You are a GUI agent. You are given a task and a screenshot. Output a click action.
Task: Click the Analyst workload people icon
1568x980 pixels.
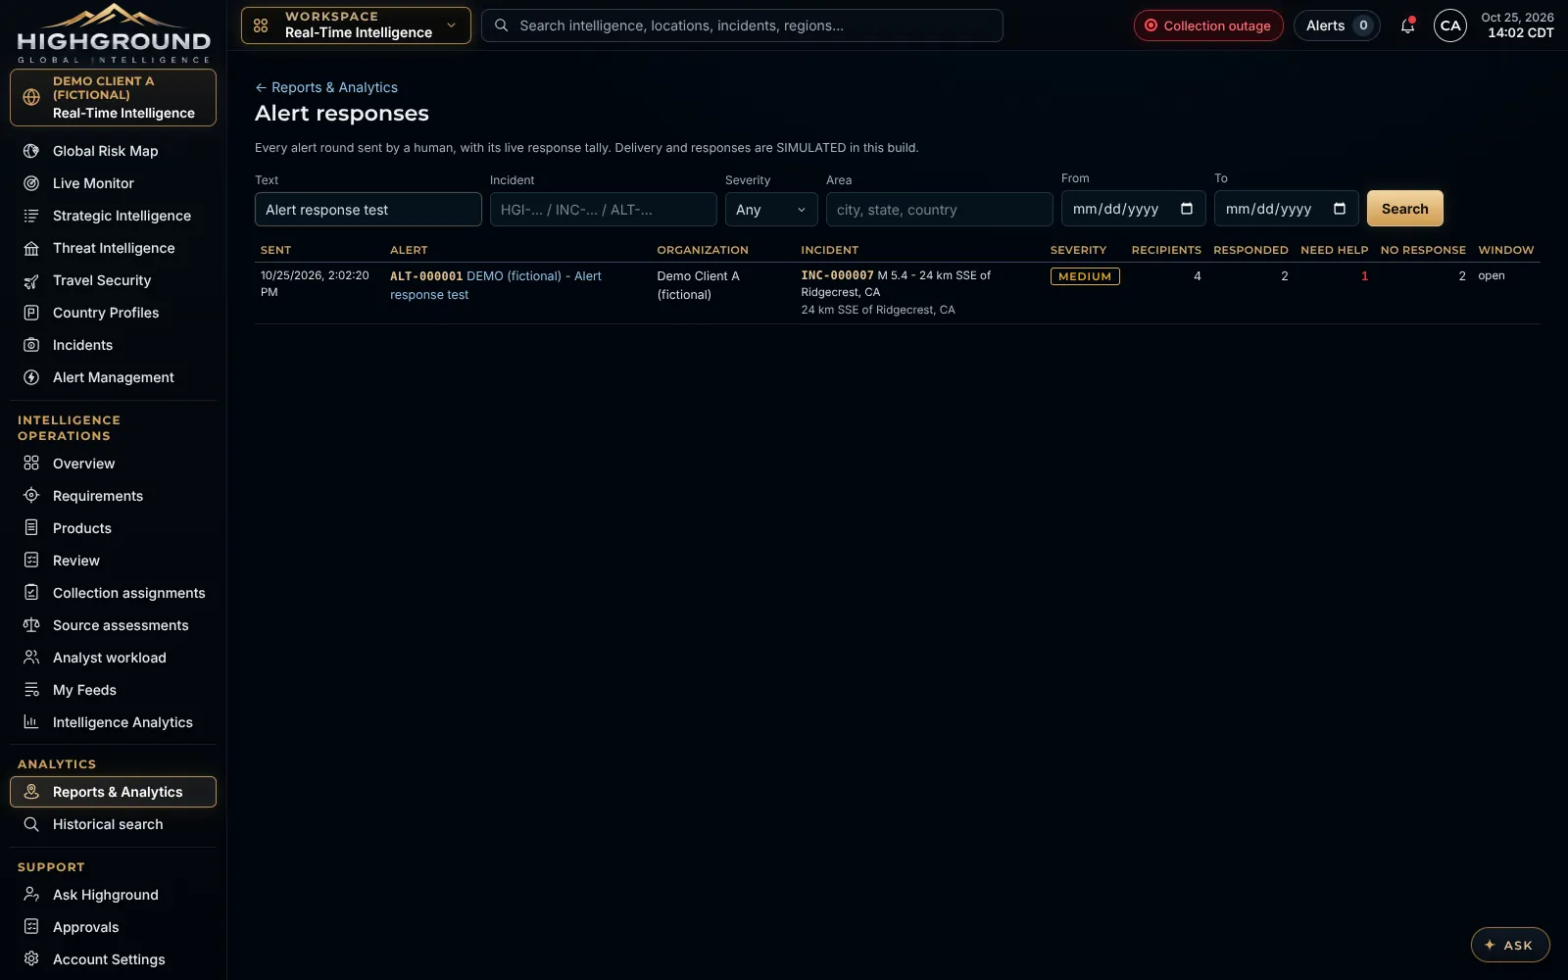(x=31, y=658)
